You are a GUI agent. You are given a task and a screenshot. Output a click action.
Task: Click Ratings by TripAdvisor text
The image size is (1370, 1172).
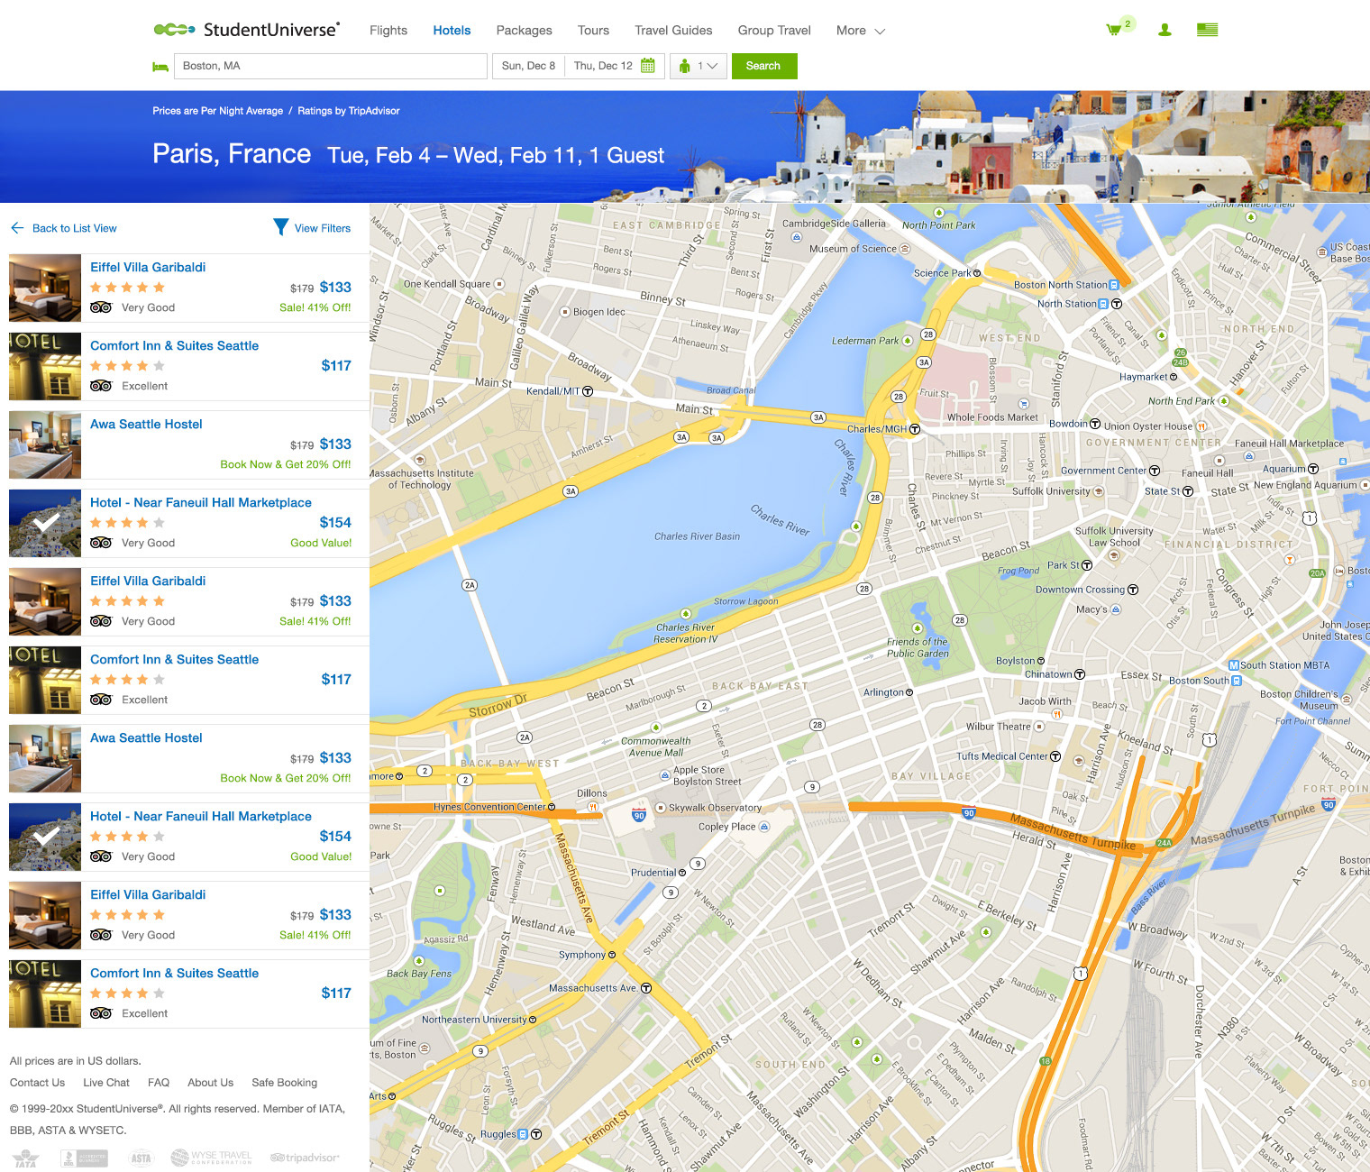pyautogui.click(x=349, y=111)
